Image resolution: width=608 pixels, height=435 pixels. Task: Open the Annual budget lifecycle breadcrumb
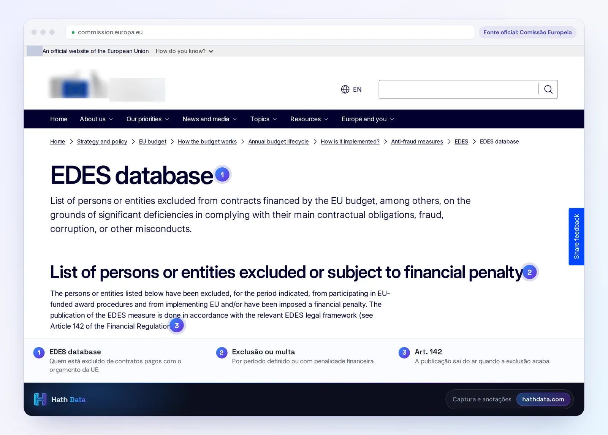pyautogui.click(x=279, y=141)
